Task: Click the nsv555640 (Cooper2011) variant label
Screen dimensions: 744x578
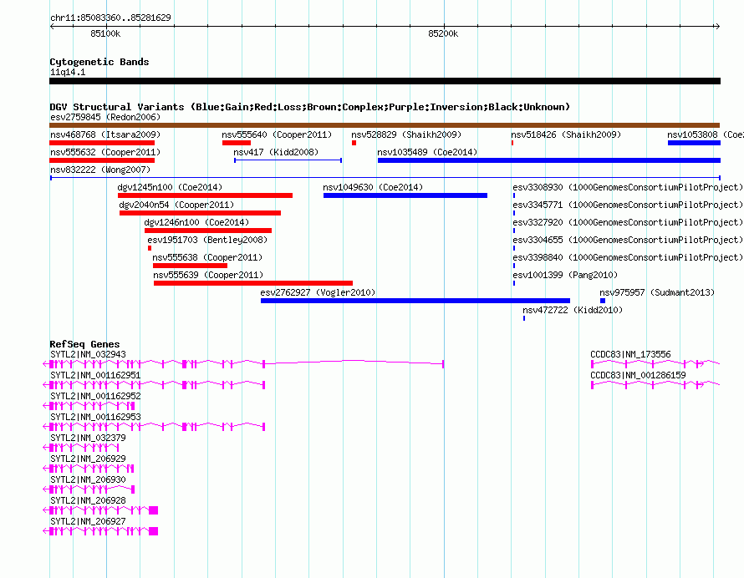Action: (x=277, y=134)
